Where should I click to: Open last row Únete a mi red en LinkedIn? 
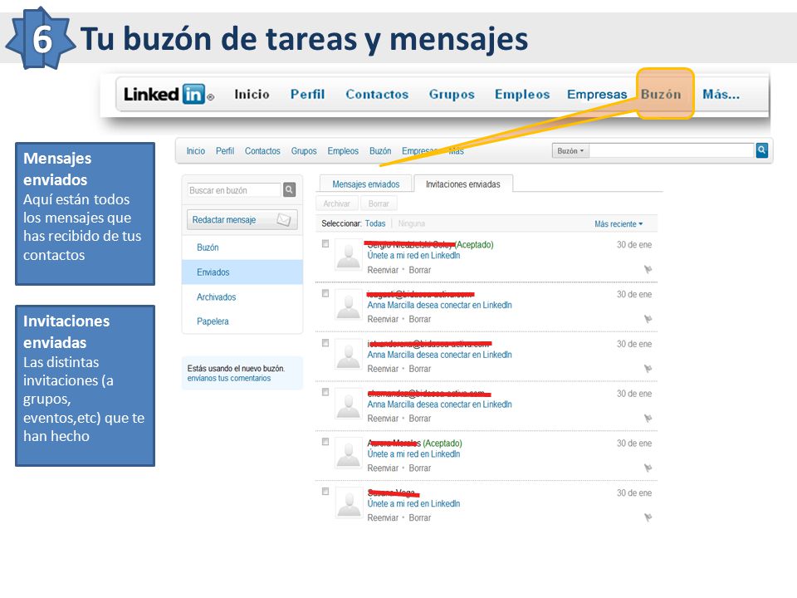coord(413,503)
